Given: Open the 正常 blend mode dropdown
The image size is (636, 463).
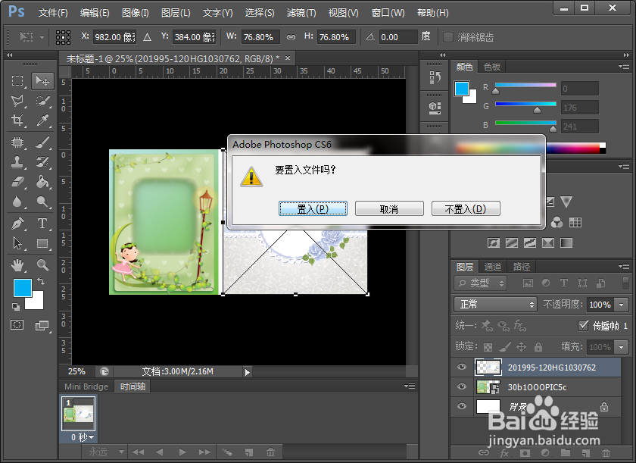Looking at the screenshot, I should click(495, 305).
